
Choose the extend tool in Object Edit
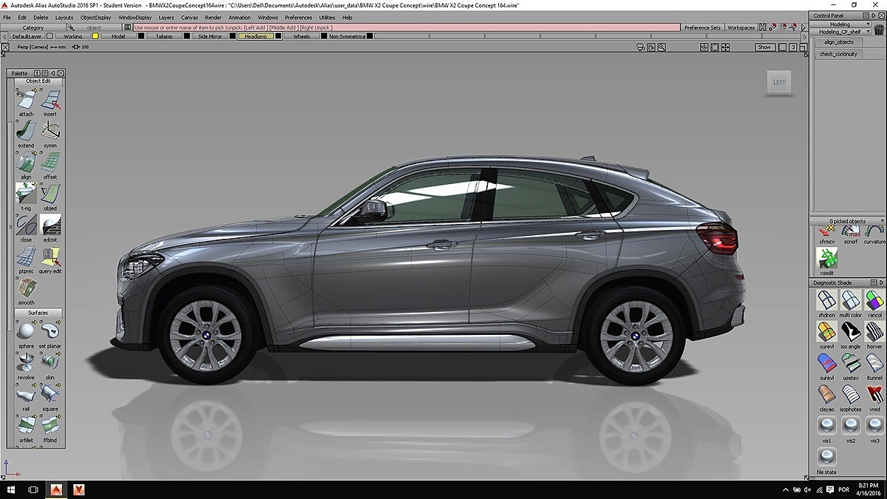[27, 131]
